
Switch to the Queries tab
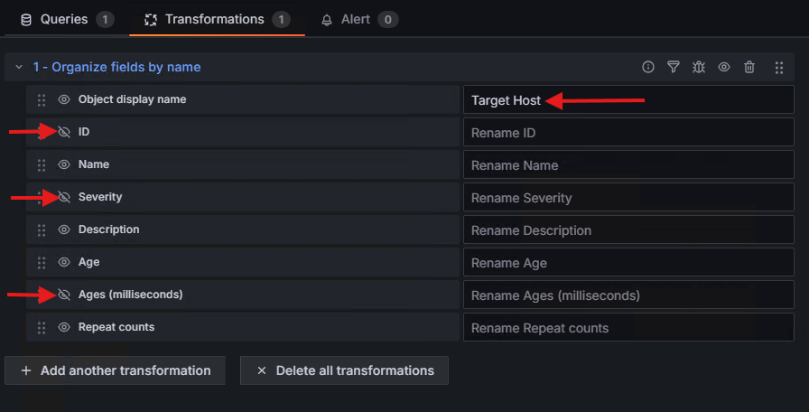pyautogui.click(x=66, y=19)
